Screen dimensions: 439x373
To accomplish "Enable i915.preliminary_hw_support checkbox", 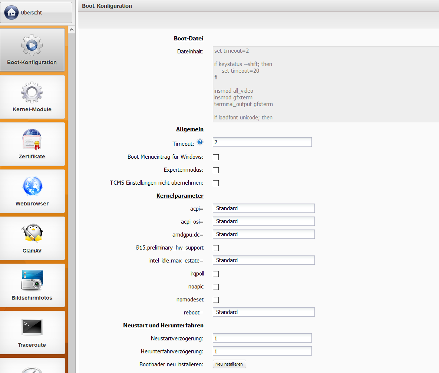I will tap(216, 248).
